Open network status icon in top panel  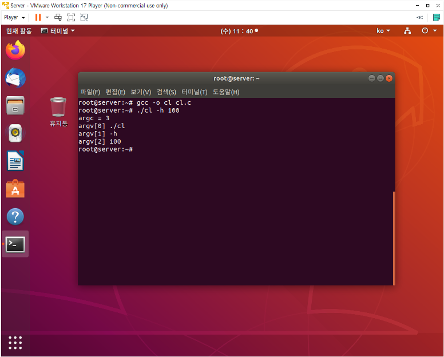(407, 31)
